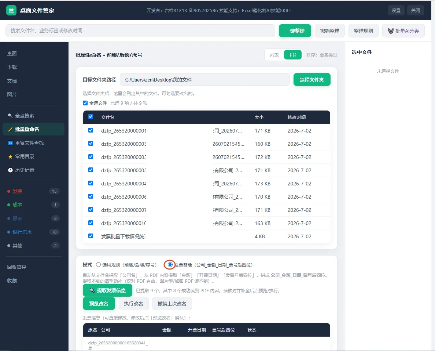Select the 通用规则 mode radio button
435x351 pixels.
98,265
